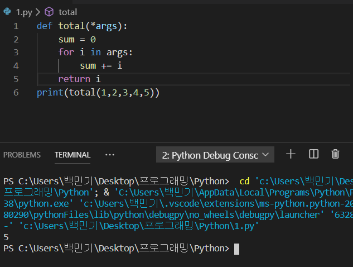Screen dimensions: 353x267
Task: Click the Python file icon in breadcrumb
Action: (x=7, y=12)
